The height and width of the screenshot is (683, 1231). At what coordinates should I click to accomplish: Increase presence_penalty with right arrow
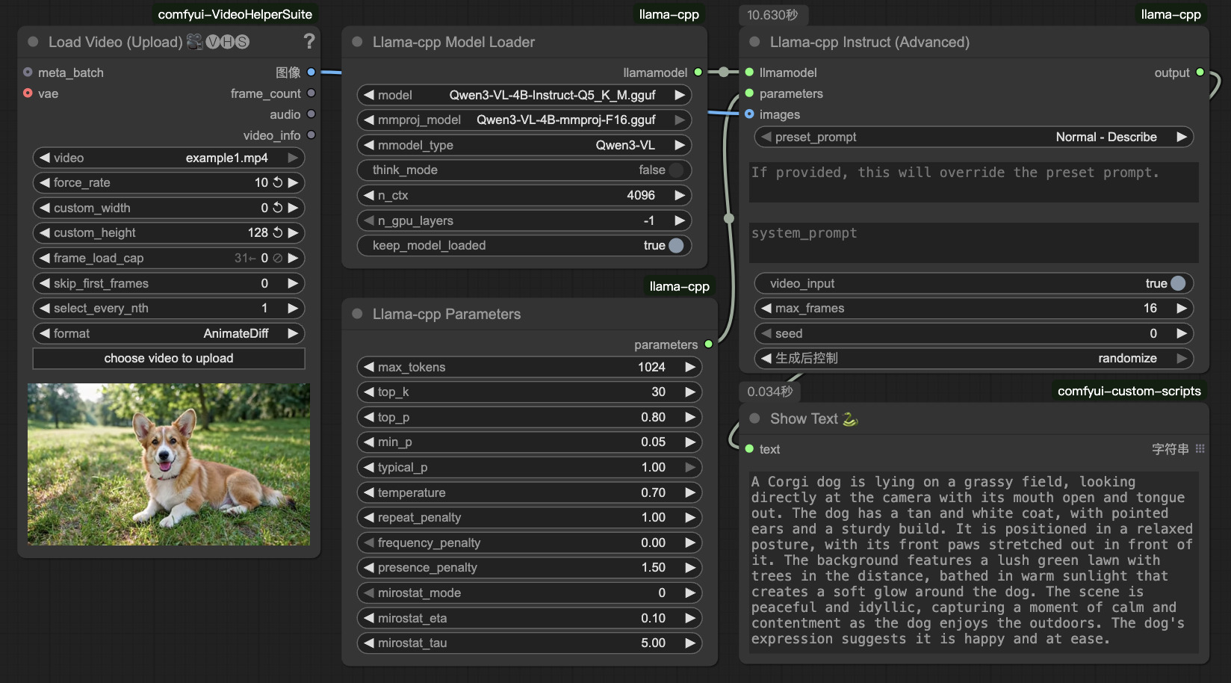(x=690, y=567)
